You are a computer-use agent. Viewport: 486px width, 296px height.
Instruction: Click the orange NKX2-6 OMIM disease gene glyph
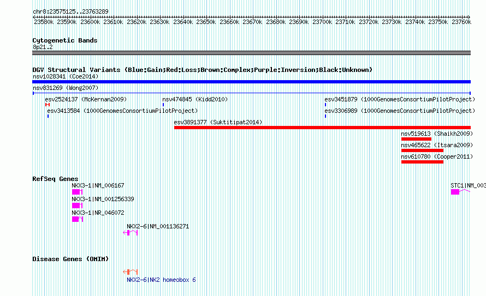130,272
